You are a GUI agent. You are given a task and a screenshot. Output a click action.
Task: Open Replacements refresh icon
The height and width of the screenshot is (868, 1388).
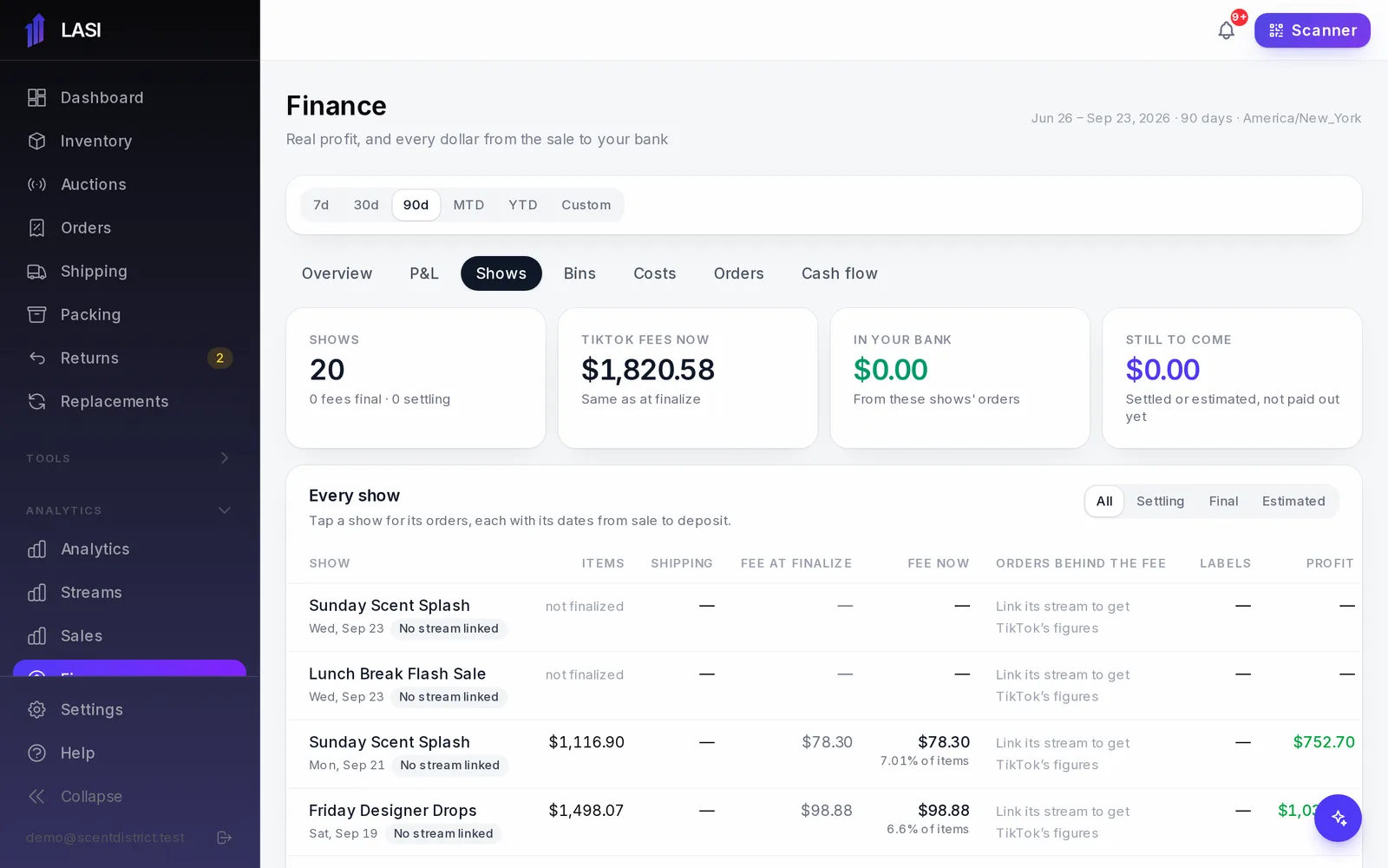[x=36, y=402]
